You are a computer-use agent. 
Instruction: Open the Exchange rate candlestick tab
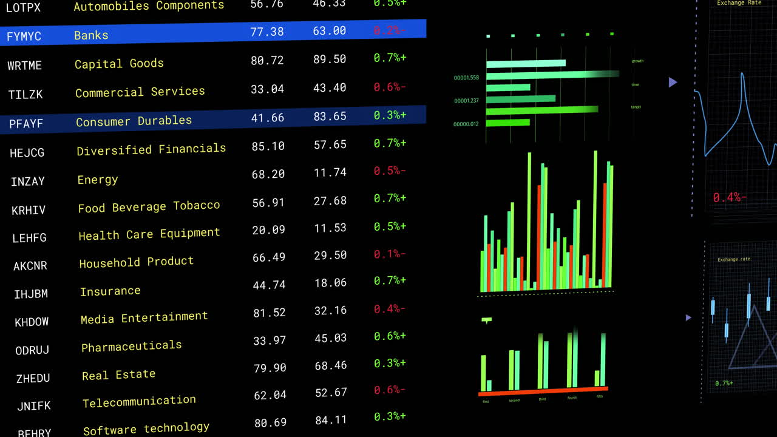coord(736,259)
